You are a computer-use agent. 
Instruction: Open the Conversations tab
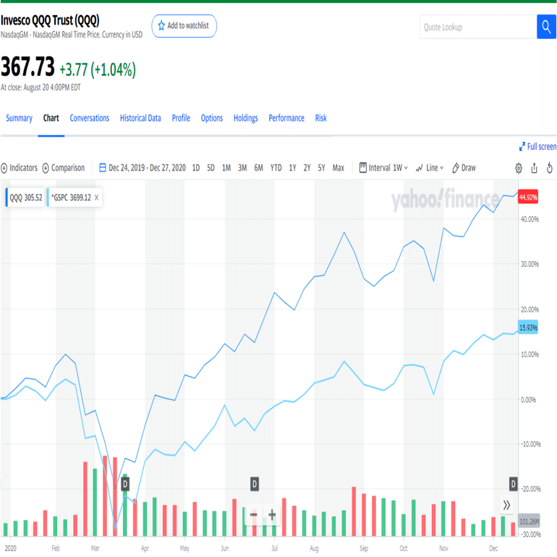[90, 119]
